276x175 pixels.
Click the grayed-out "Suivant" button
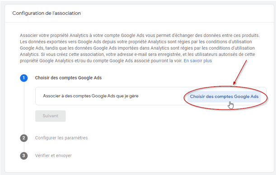point(50,116)
